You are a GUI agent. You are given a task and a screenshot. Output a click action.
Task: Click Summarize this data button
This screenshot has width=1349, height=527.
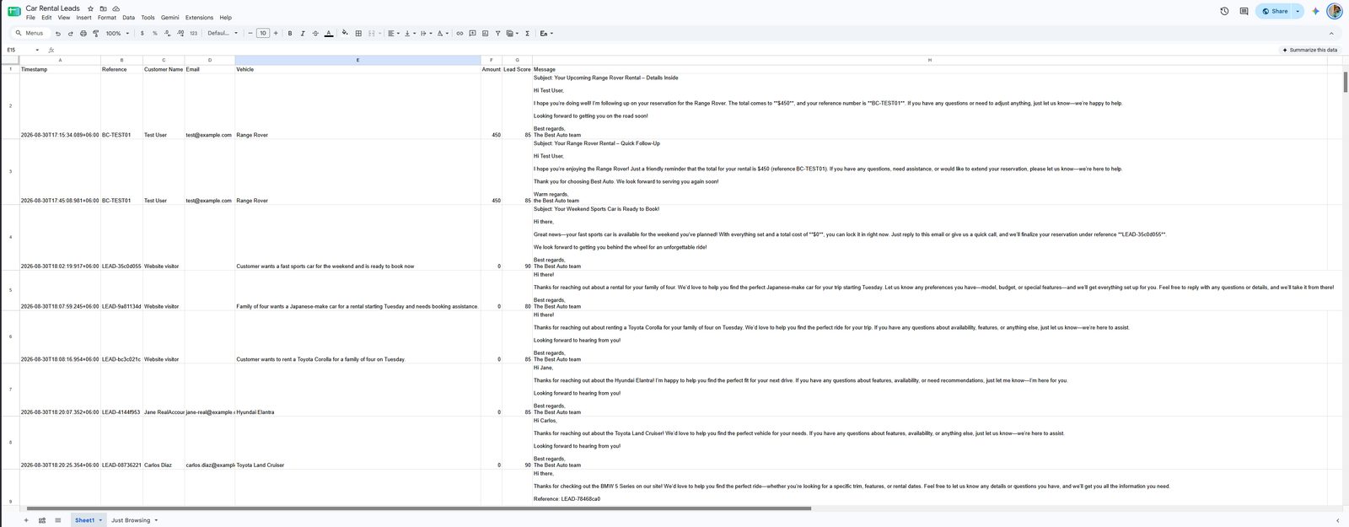coord(1309,50)
